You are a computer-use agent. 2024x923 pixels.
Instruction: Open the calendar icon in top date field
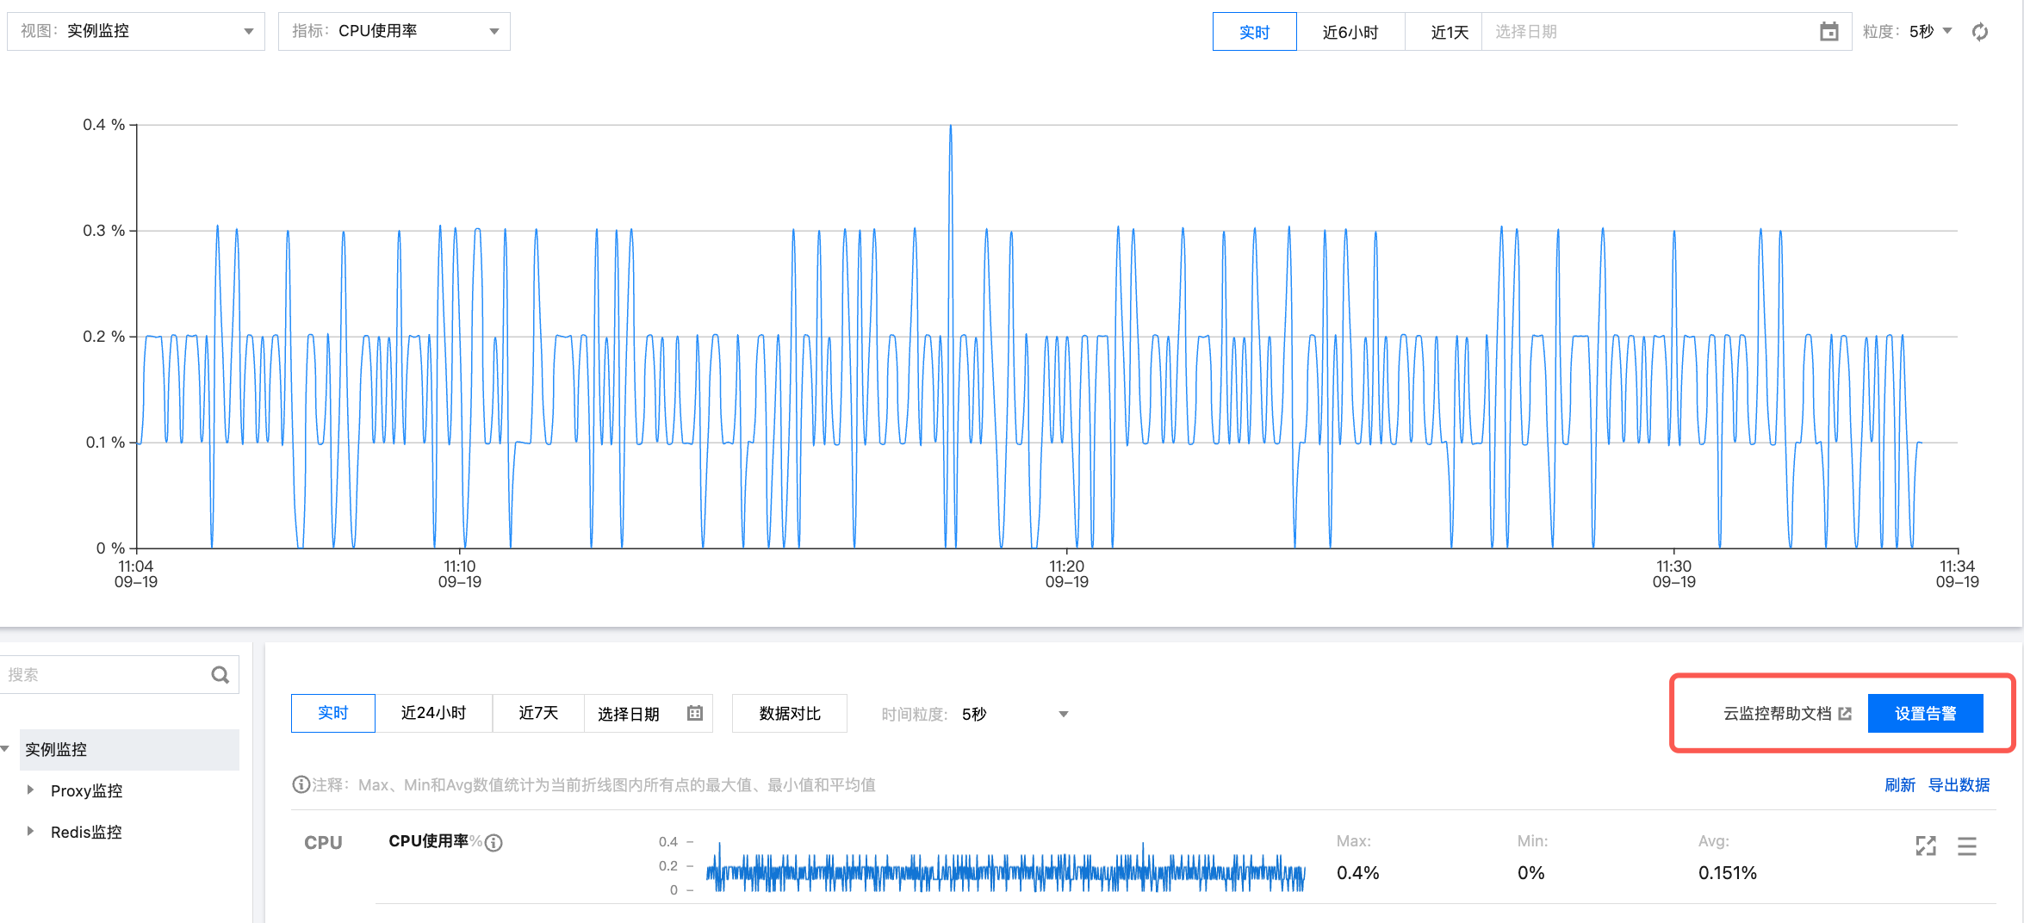[x=1828, y=32]
